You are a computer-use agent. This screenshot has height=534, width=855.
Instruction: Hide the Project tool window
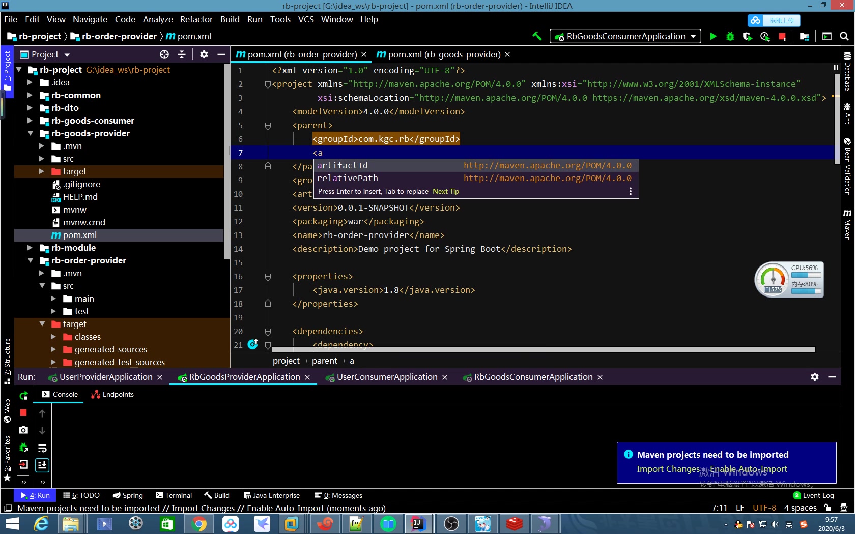[221, 54]
